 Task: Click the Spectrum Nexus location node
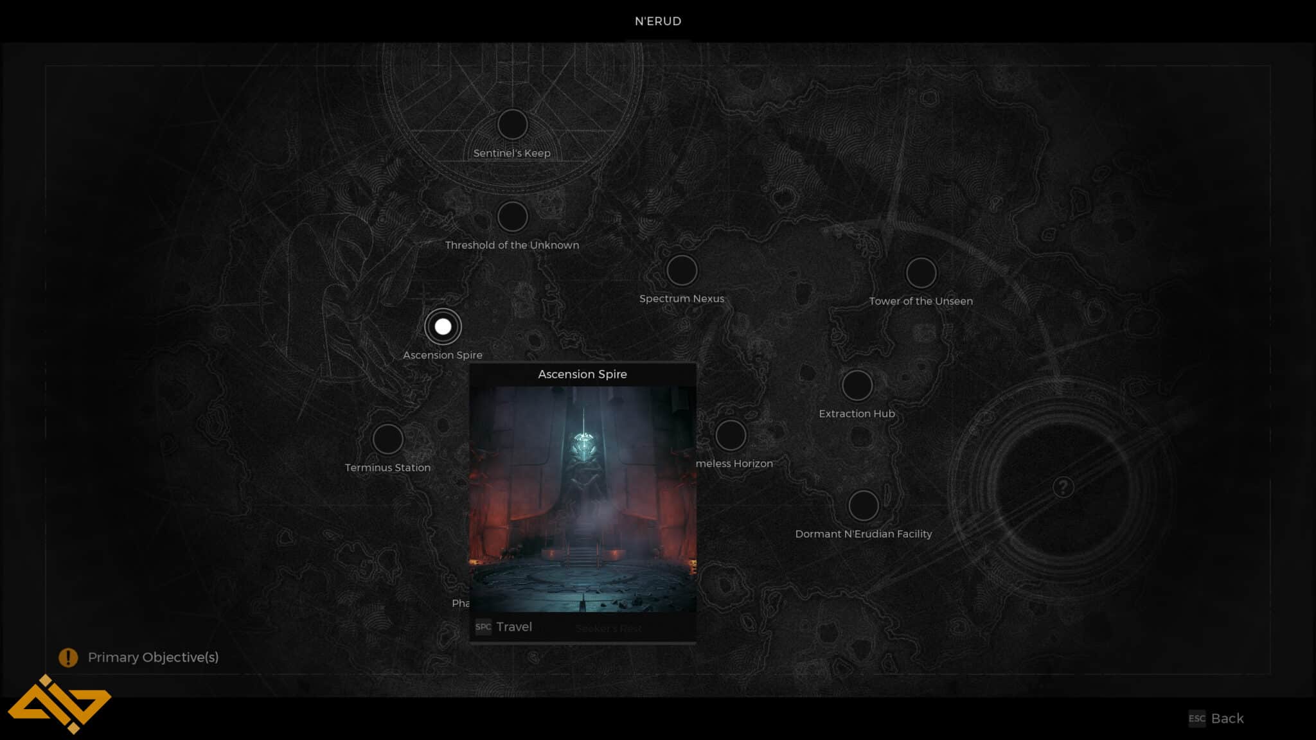click(682, 270)
